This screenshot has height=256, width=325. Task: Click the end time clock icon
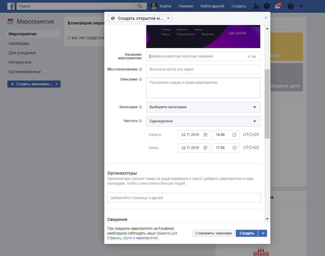point(235,148)
